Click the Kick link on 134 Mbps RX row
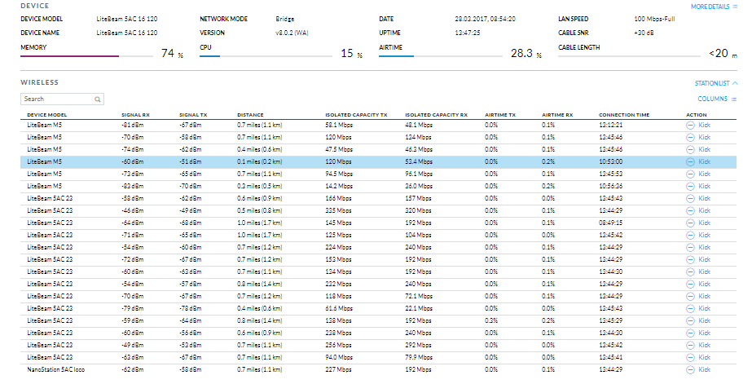 tap(704, 137)
